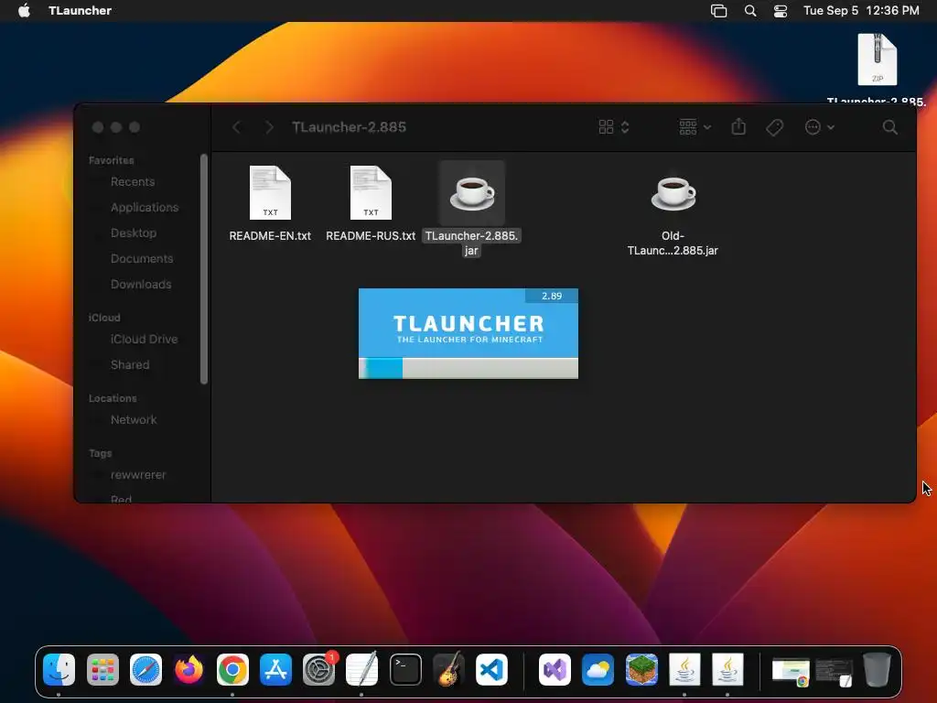Click the 2.89 version label on splash

(x=552, y=296)
